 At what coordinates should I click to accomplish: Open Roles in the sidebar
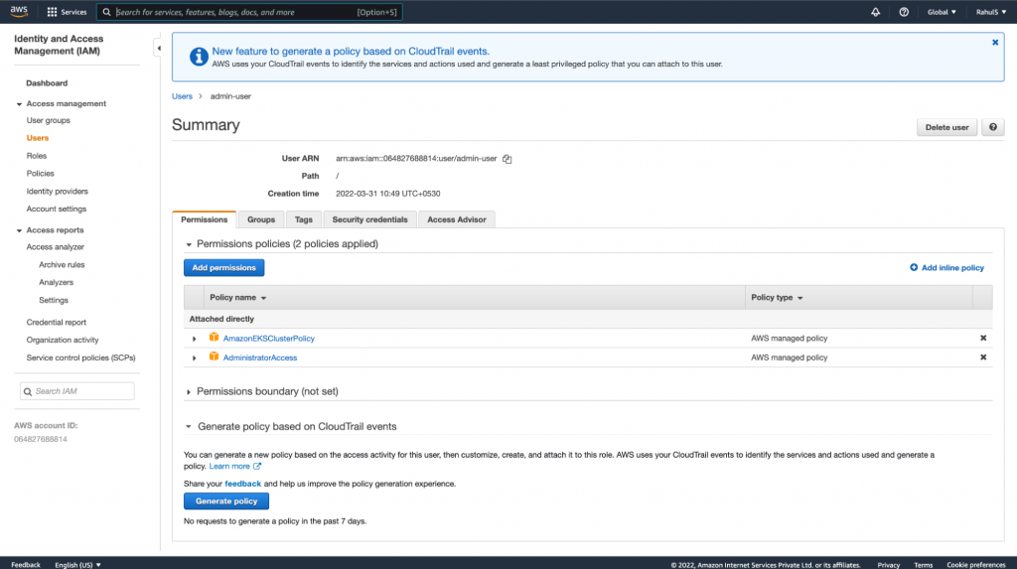click(x=37, y=156)
